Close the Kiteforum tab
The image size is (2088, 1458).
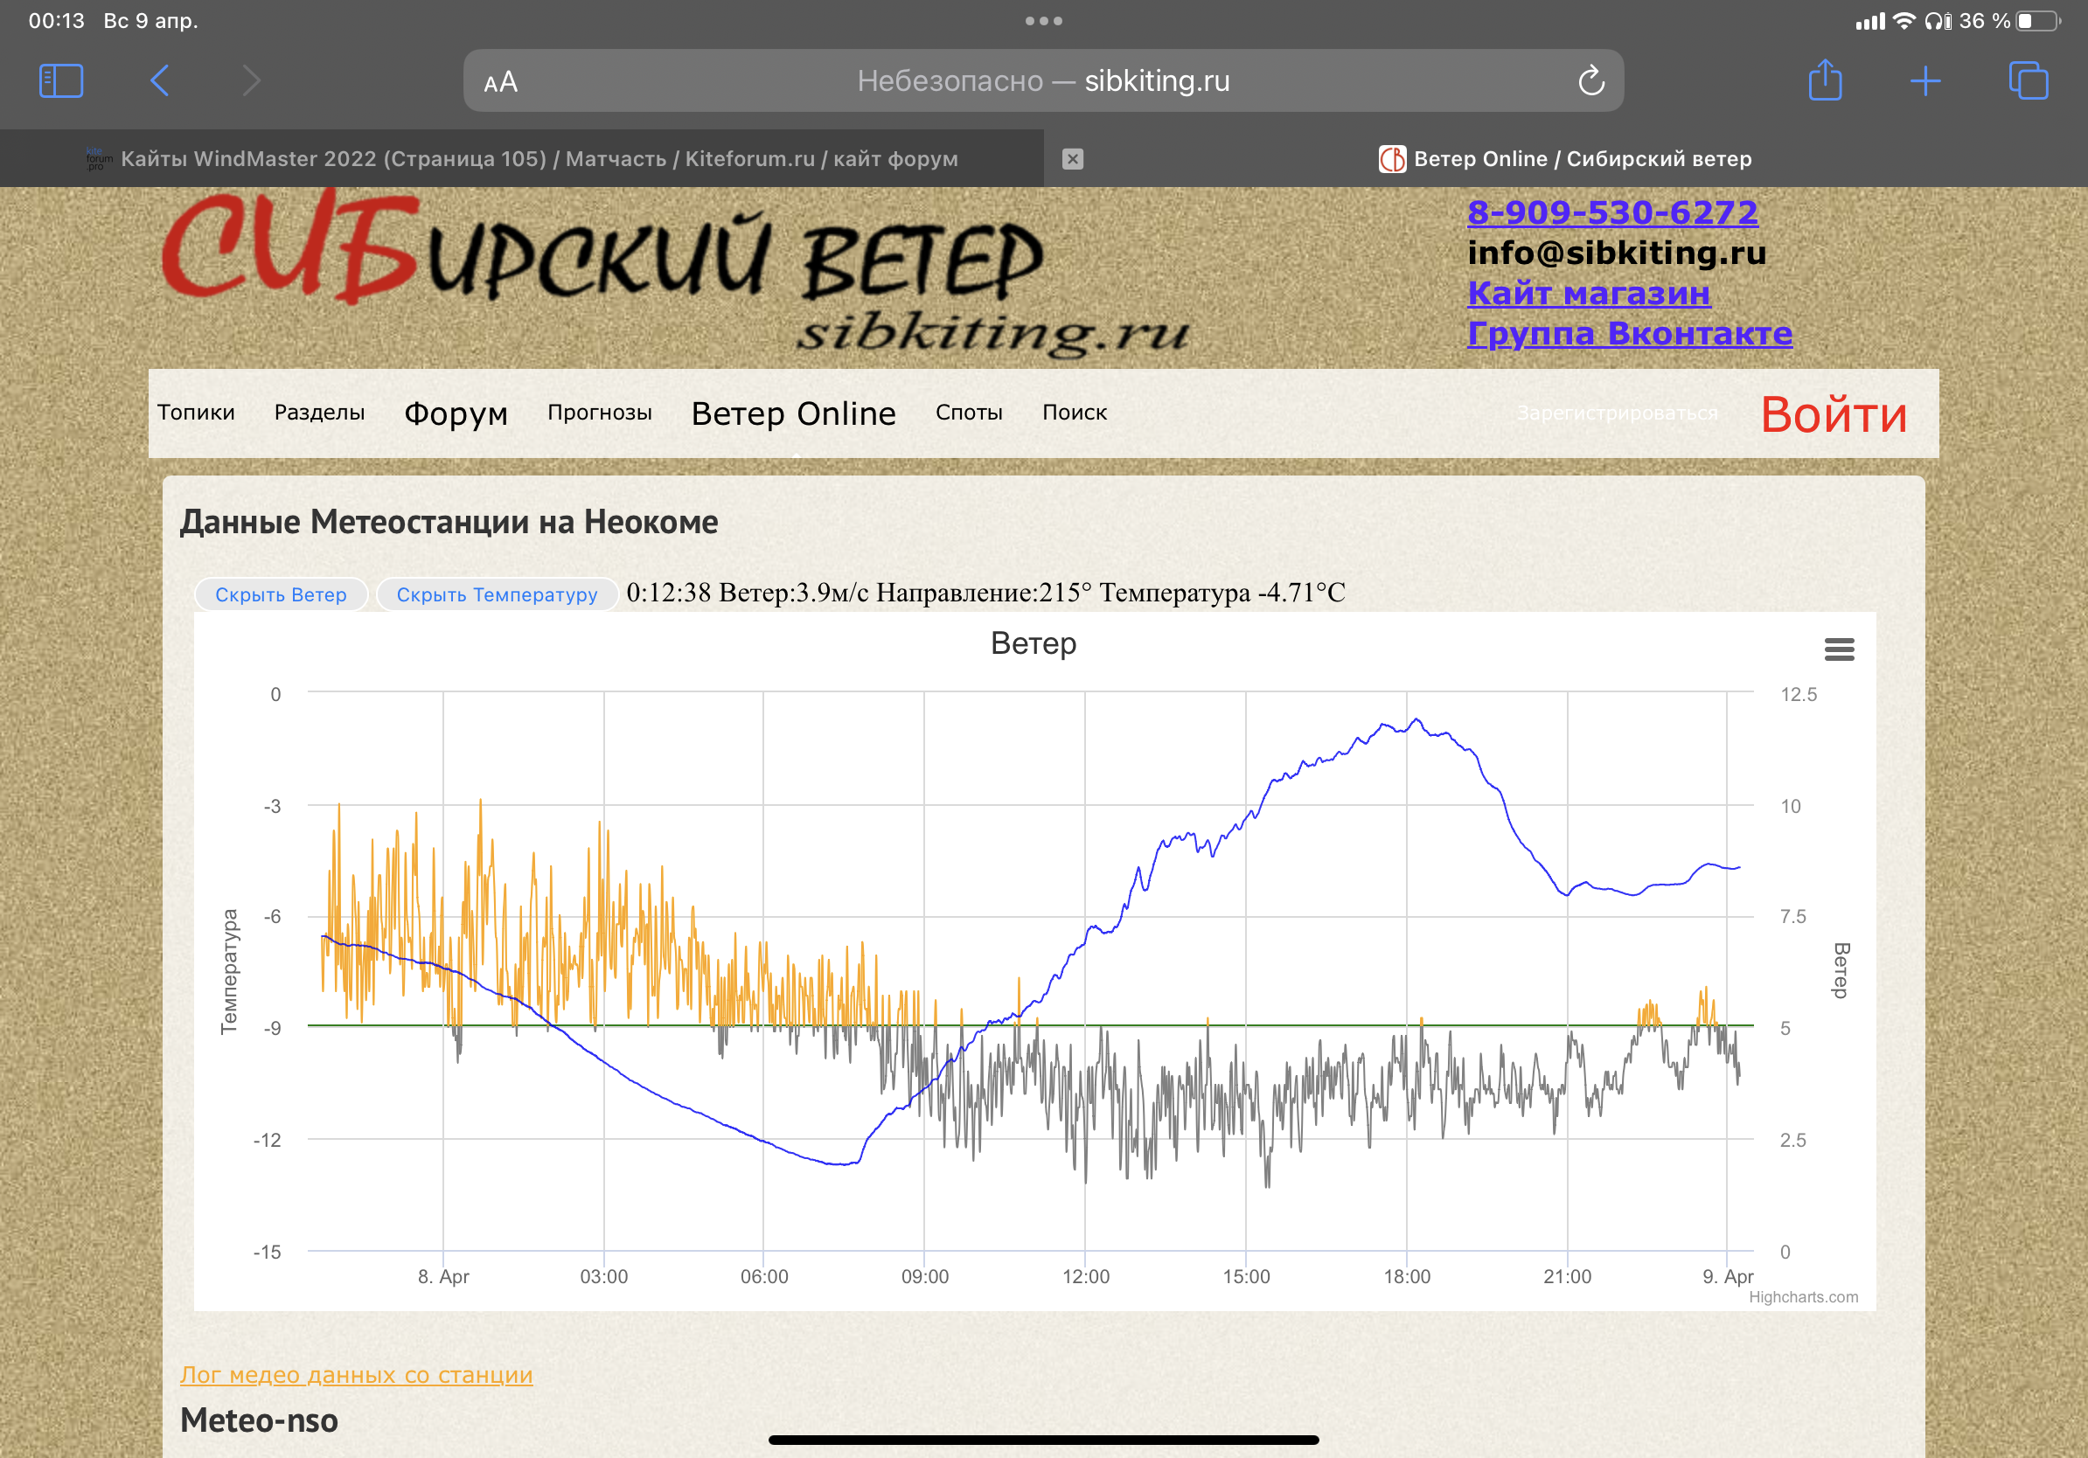coord(1072,159)
